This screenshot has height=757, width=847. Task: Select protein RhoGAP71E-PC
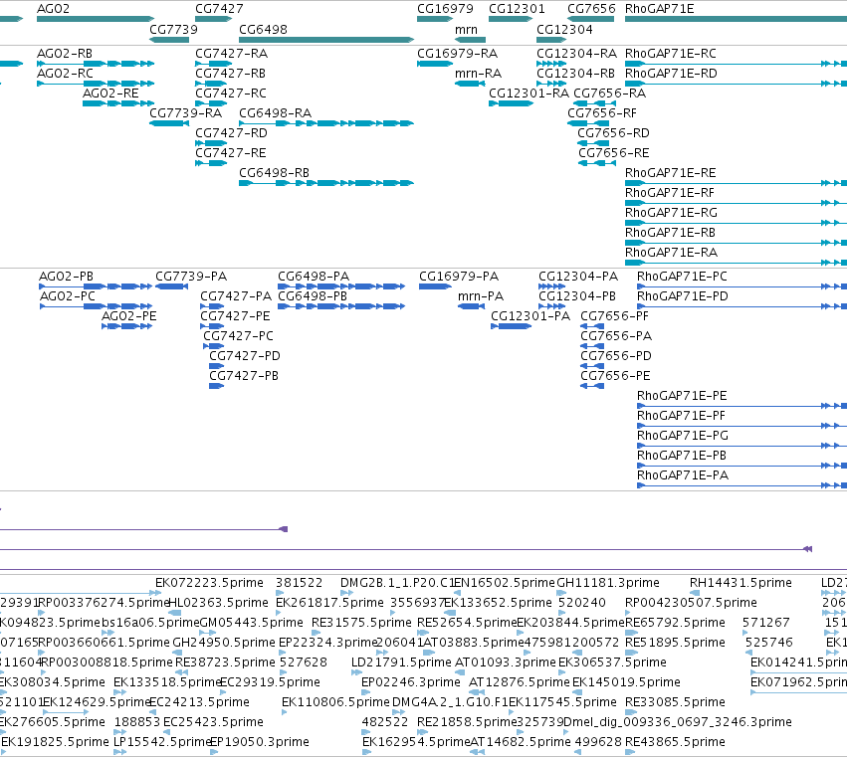[x=682, y=277]
